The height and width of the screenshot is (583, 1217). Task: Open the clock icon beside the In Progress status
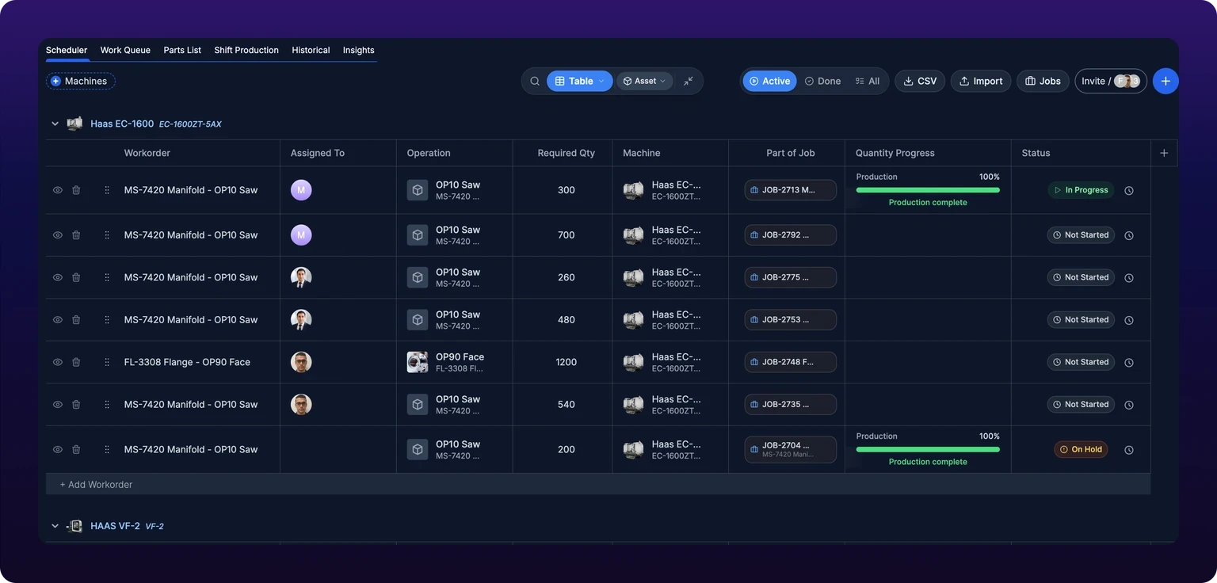[1129, 190]
